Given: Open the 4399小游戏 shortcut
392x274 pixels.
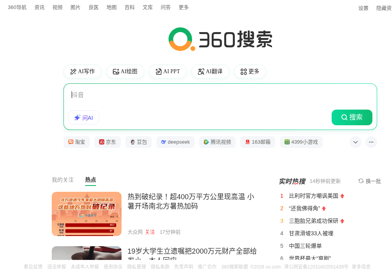Looking at the screenshot, I should (301, 142).
